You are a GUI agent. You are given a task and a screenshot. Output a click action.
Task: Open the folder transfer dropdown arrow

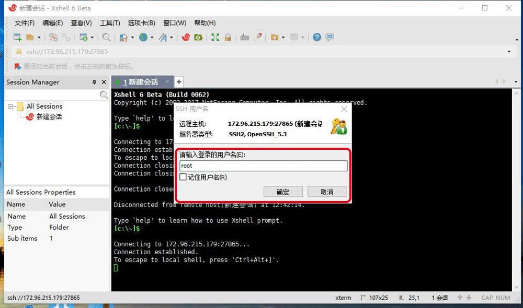[x=283, y=37]
